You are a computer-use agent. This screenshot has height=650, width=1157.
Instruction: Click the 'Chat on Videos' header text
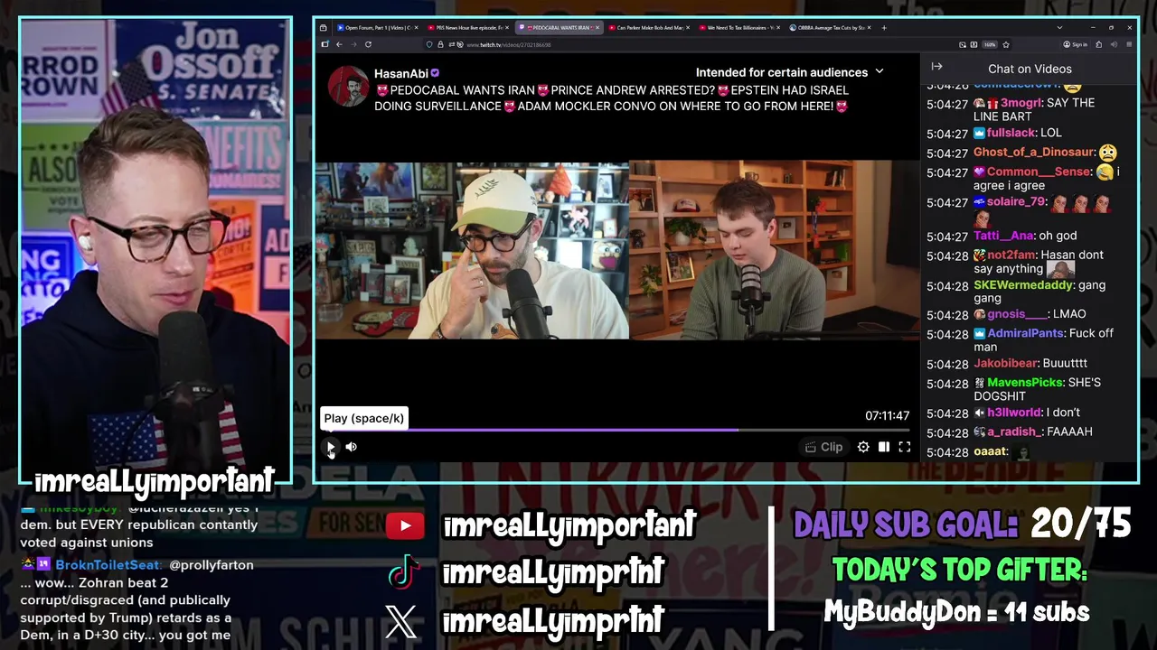1030,69
